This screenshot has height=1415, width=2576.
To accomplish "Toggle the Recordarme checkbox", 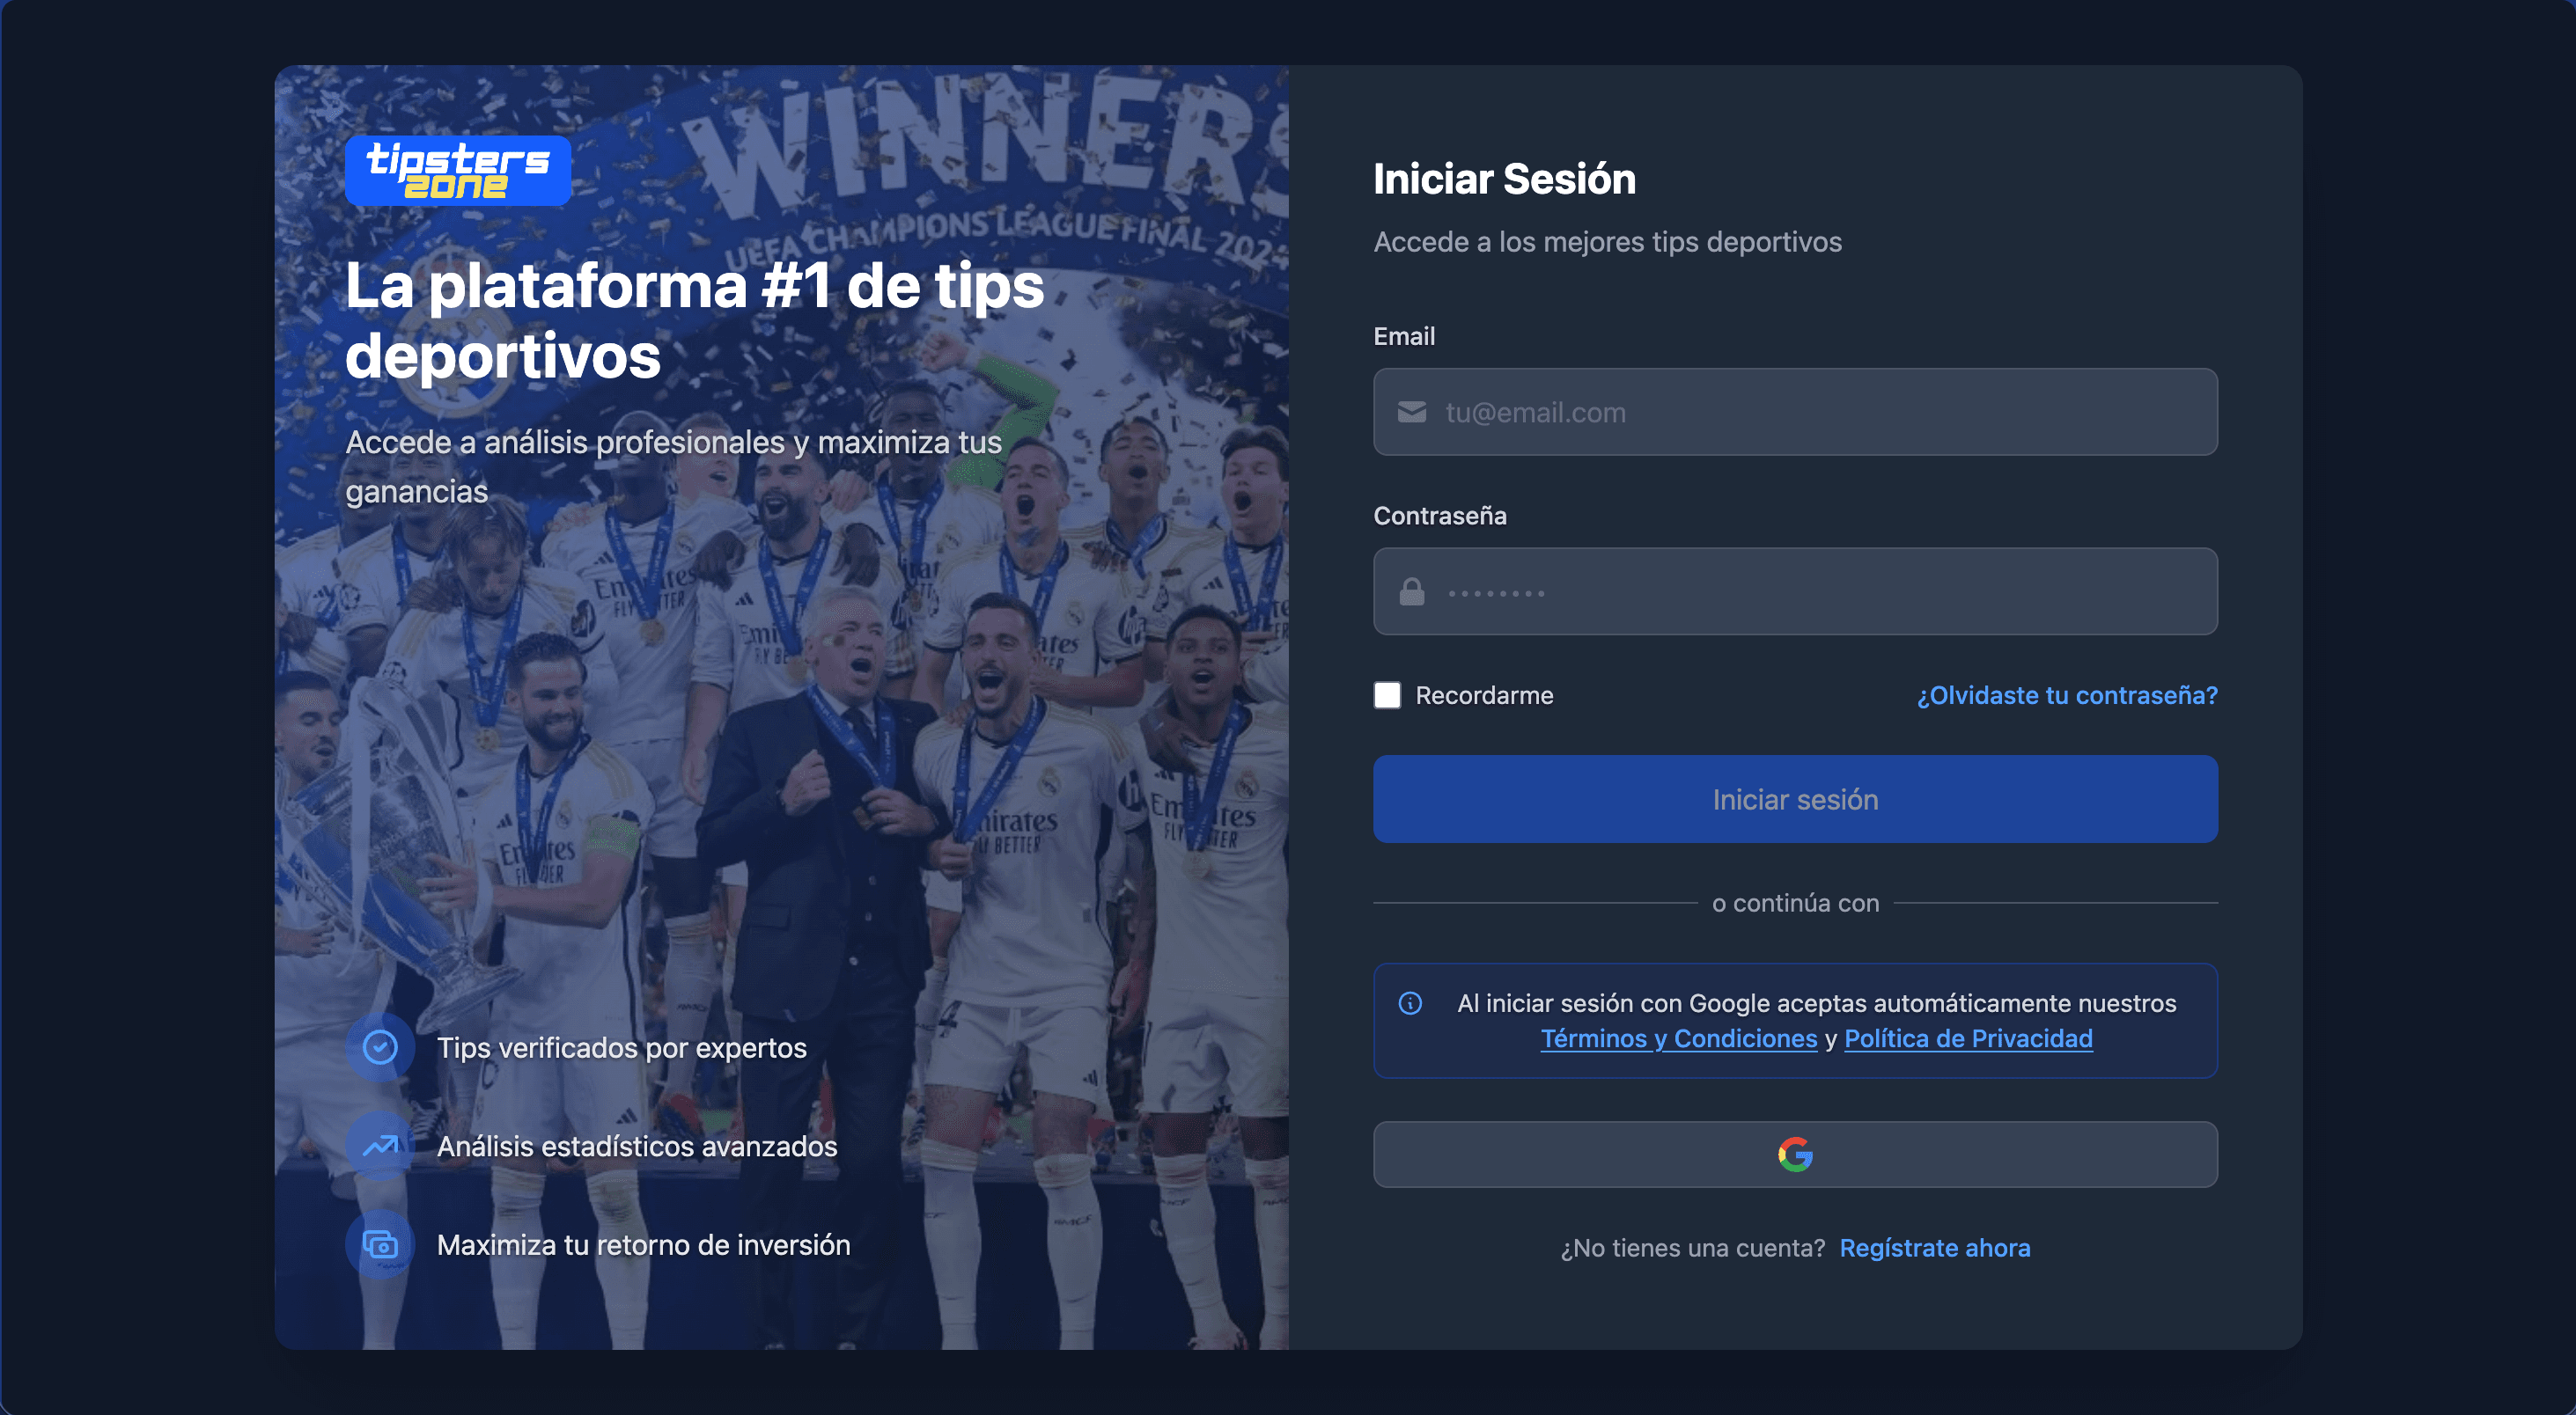I will pos(1387,695).
